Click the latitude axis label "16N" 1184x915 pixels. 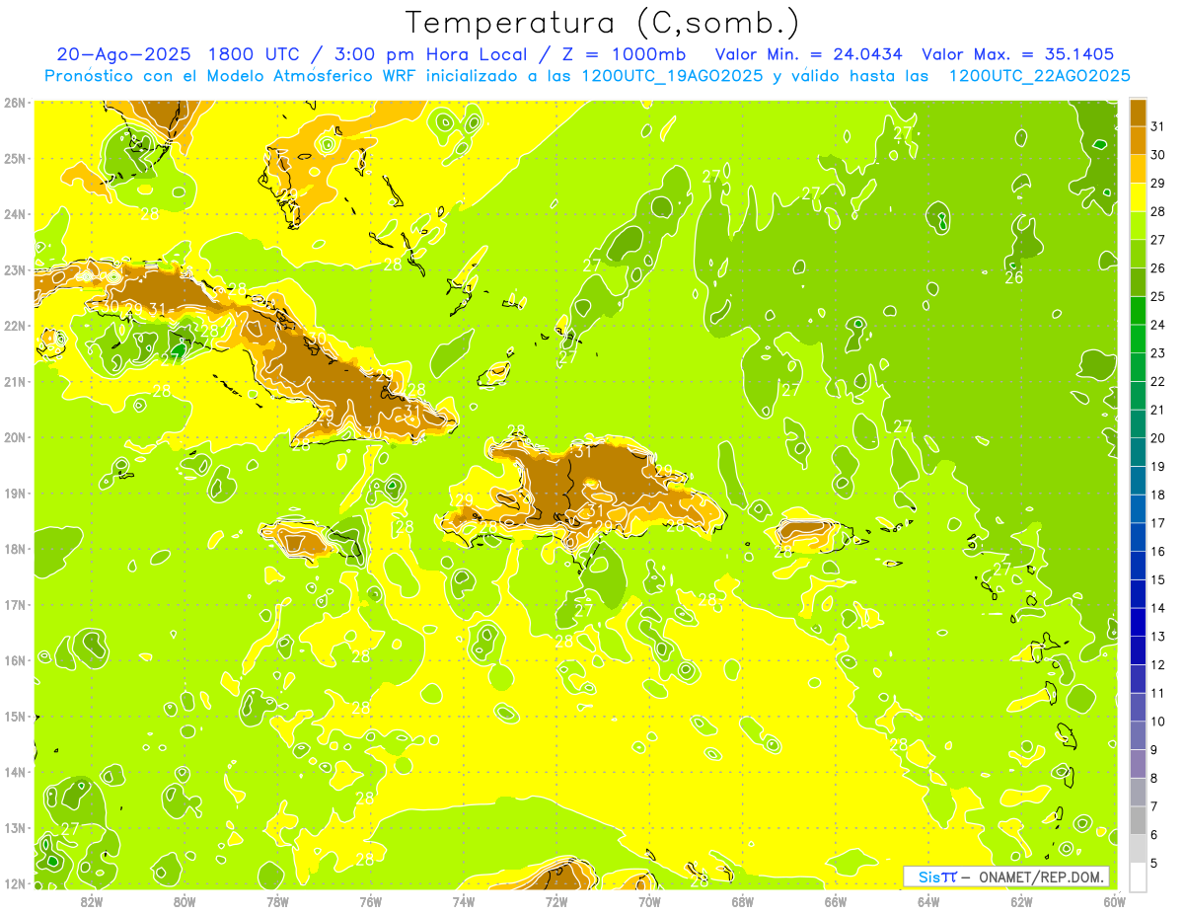(x=15, y=660)
